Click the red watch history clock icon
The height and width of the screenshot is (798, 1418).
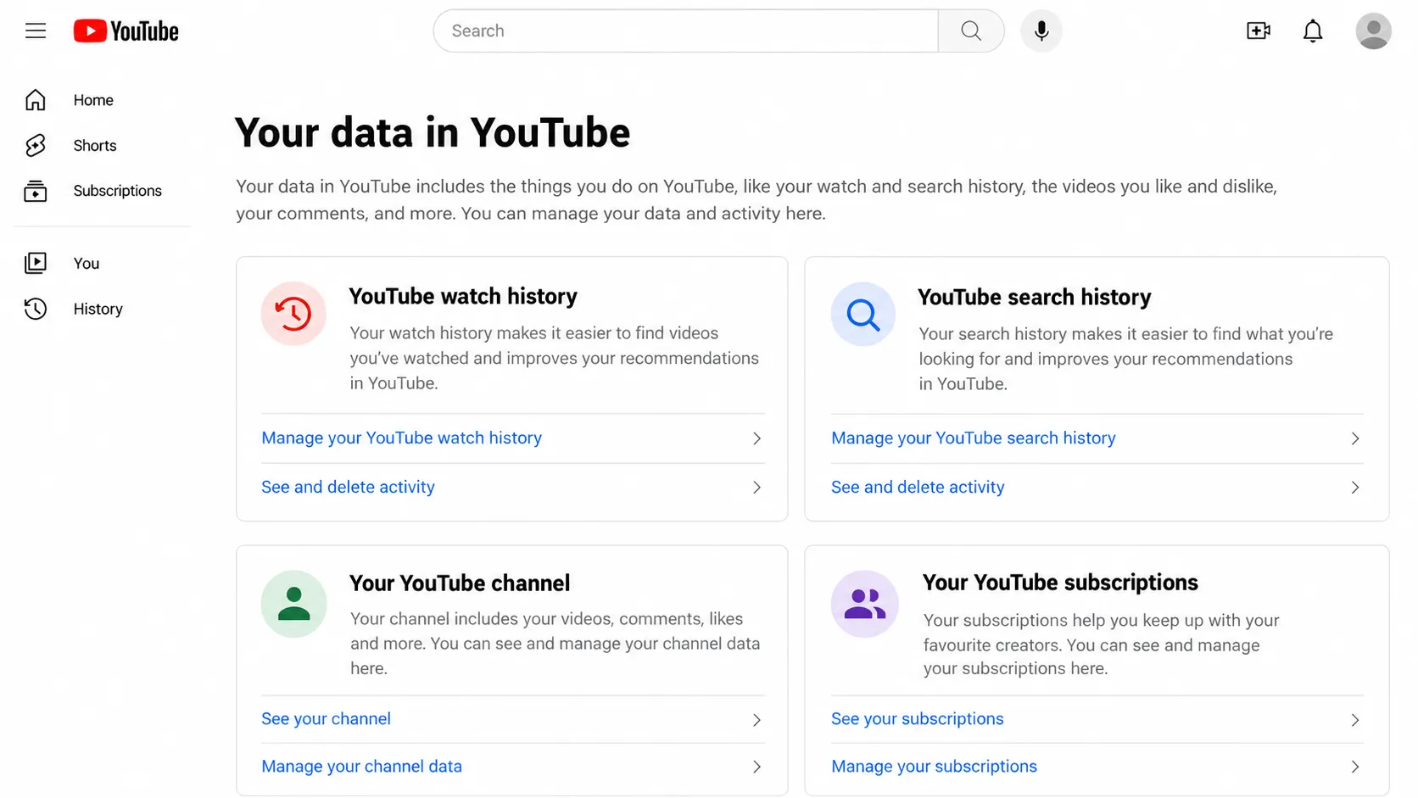click(293, 314)
